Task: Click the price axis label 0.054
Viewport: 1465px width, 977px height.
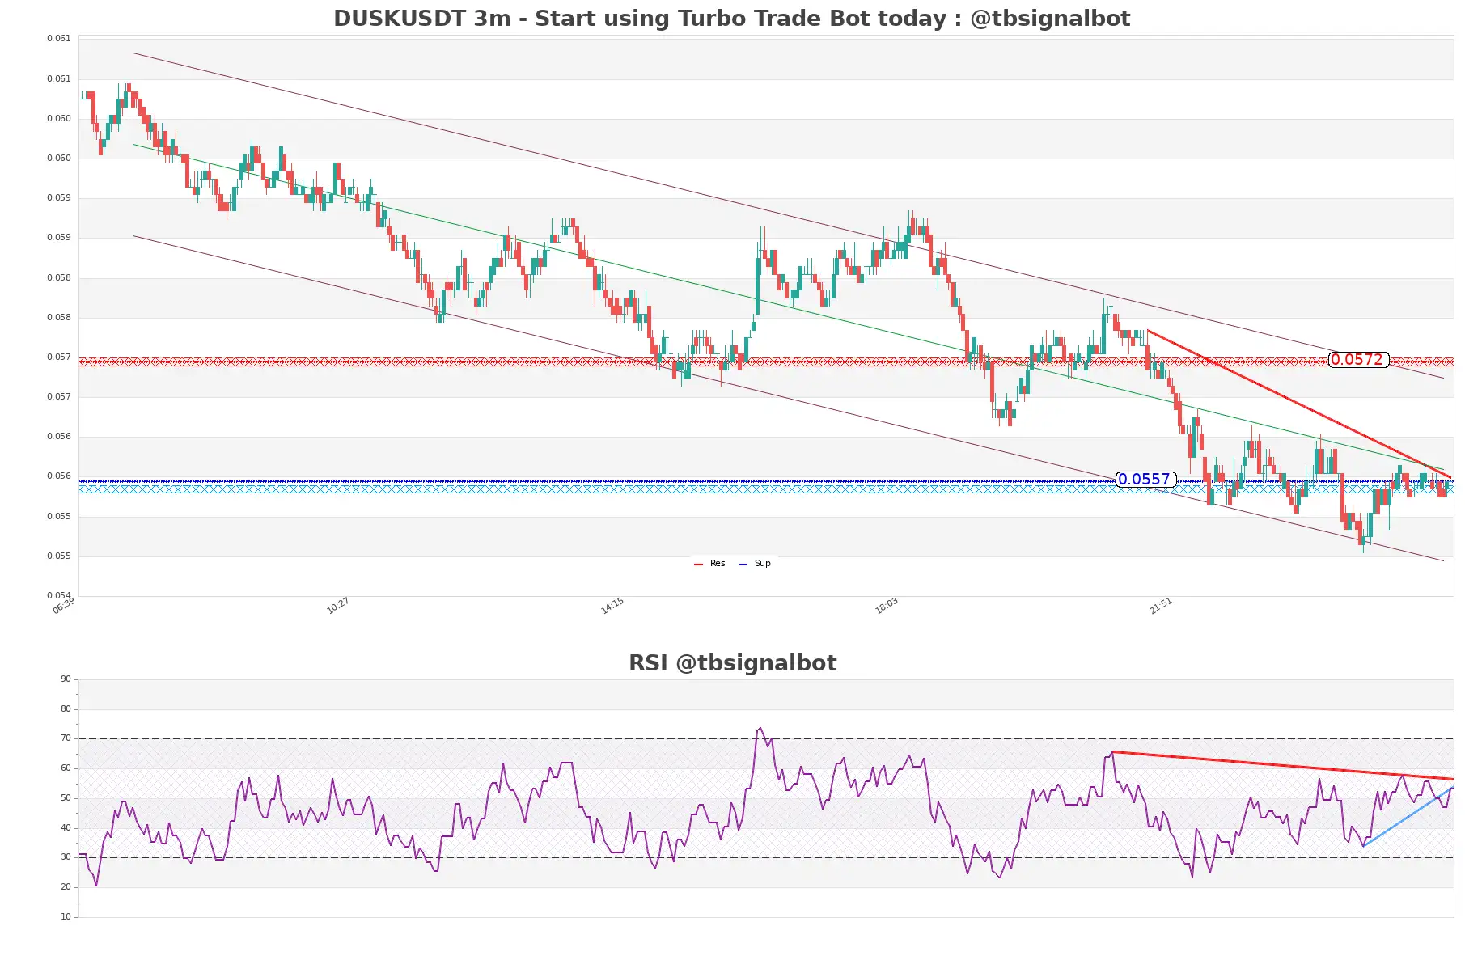Action: [59, 596]
